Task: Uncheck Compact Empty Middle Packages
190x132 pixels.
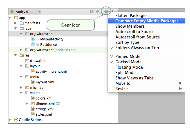Action: pos(147,21)
